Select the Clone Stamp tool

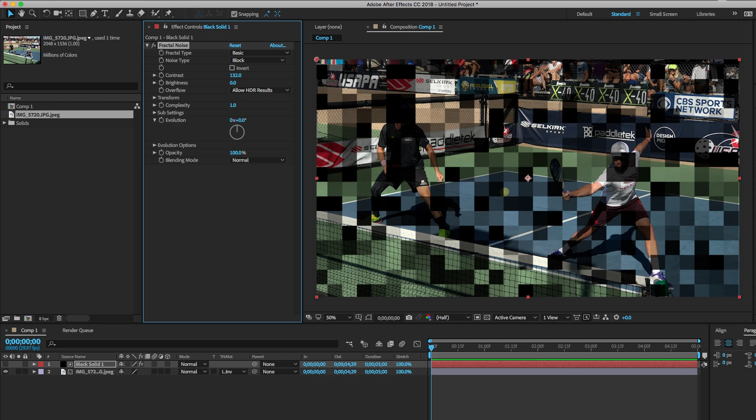[130, 14]
